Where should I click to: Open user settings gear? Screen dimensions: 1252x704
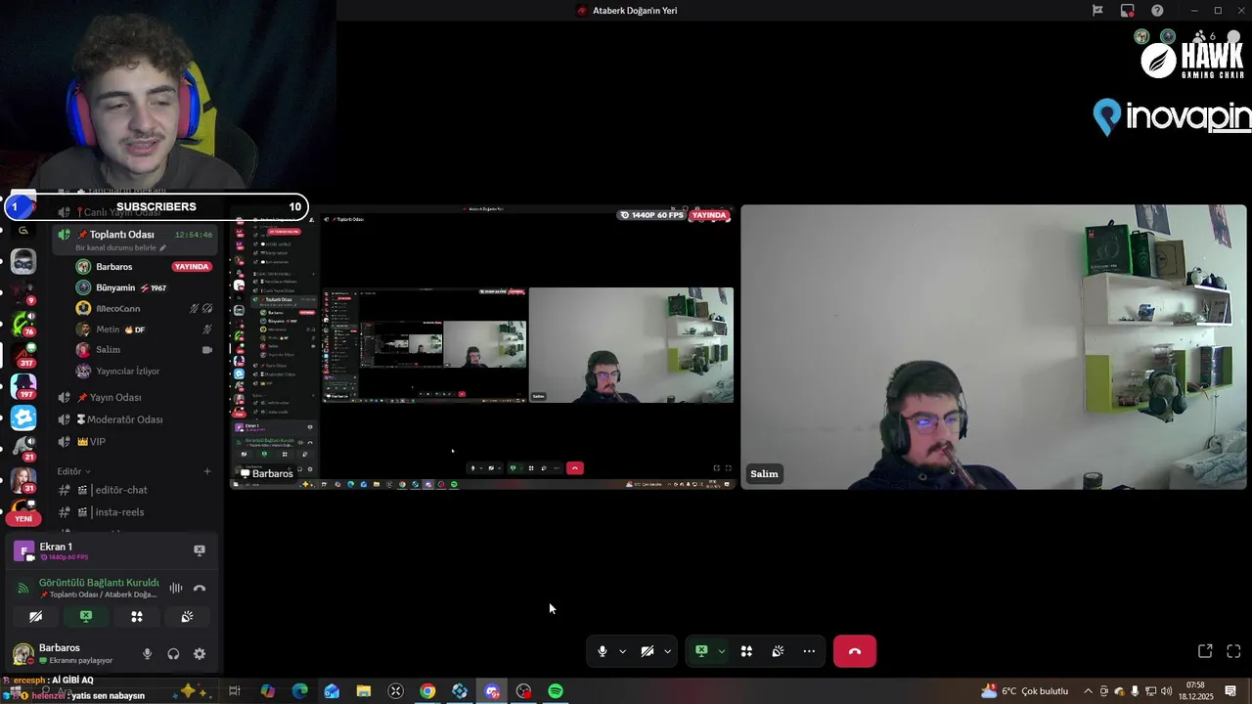tap(200, 654)
